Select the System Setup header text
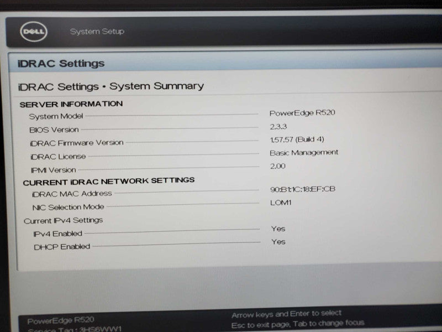Image resolution: width=442 pixels, height=332 pixels. click(97, 32)
